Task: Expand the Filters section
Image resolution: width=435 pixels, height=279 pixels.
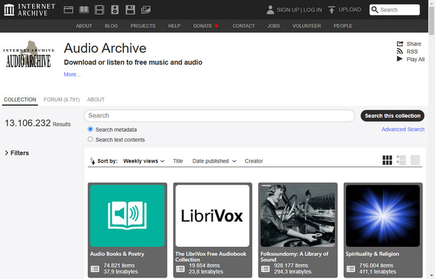Action: (x=17, y=153)
